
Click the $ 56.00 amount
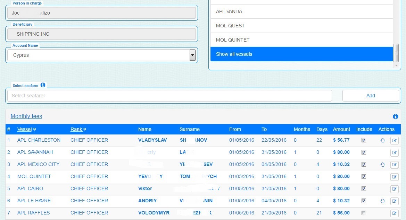[x=341, y=213]
